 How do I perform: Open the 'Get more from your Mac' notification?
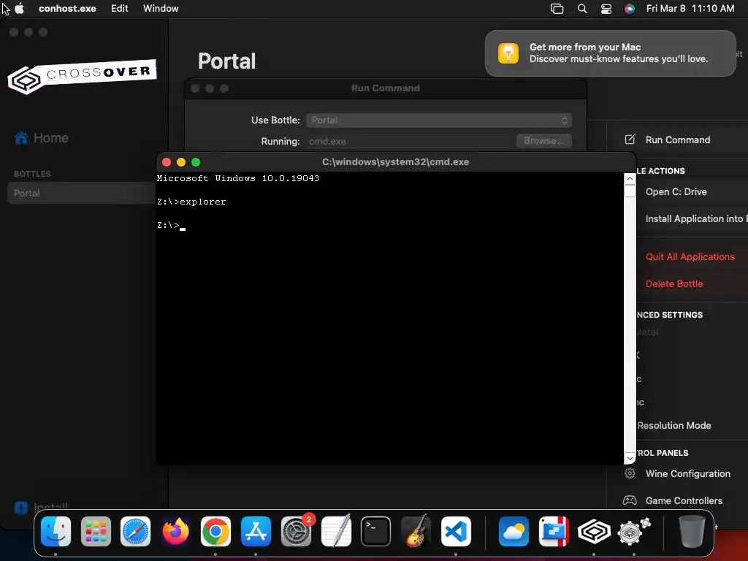(610, 53)
